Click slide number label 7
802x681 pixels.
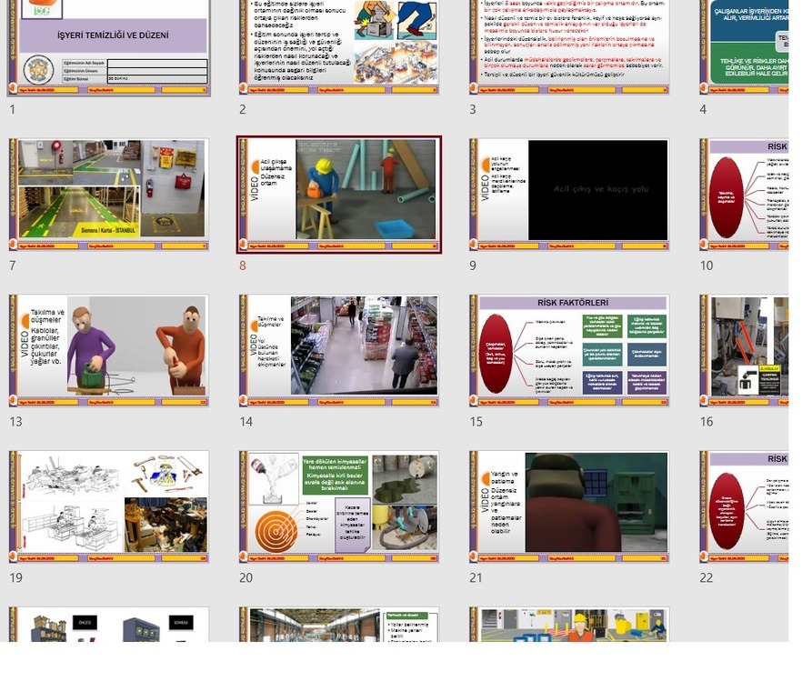coord(13,265)
